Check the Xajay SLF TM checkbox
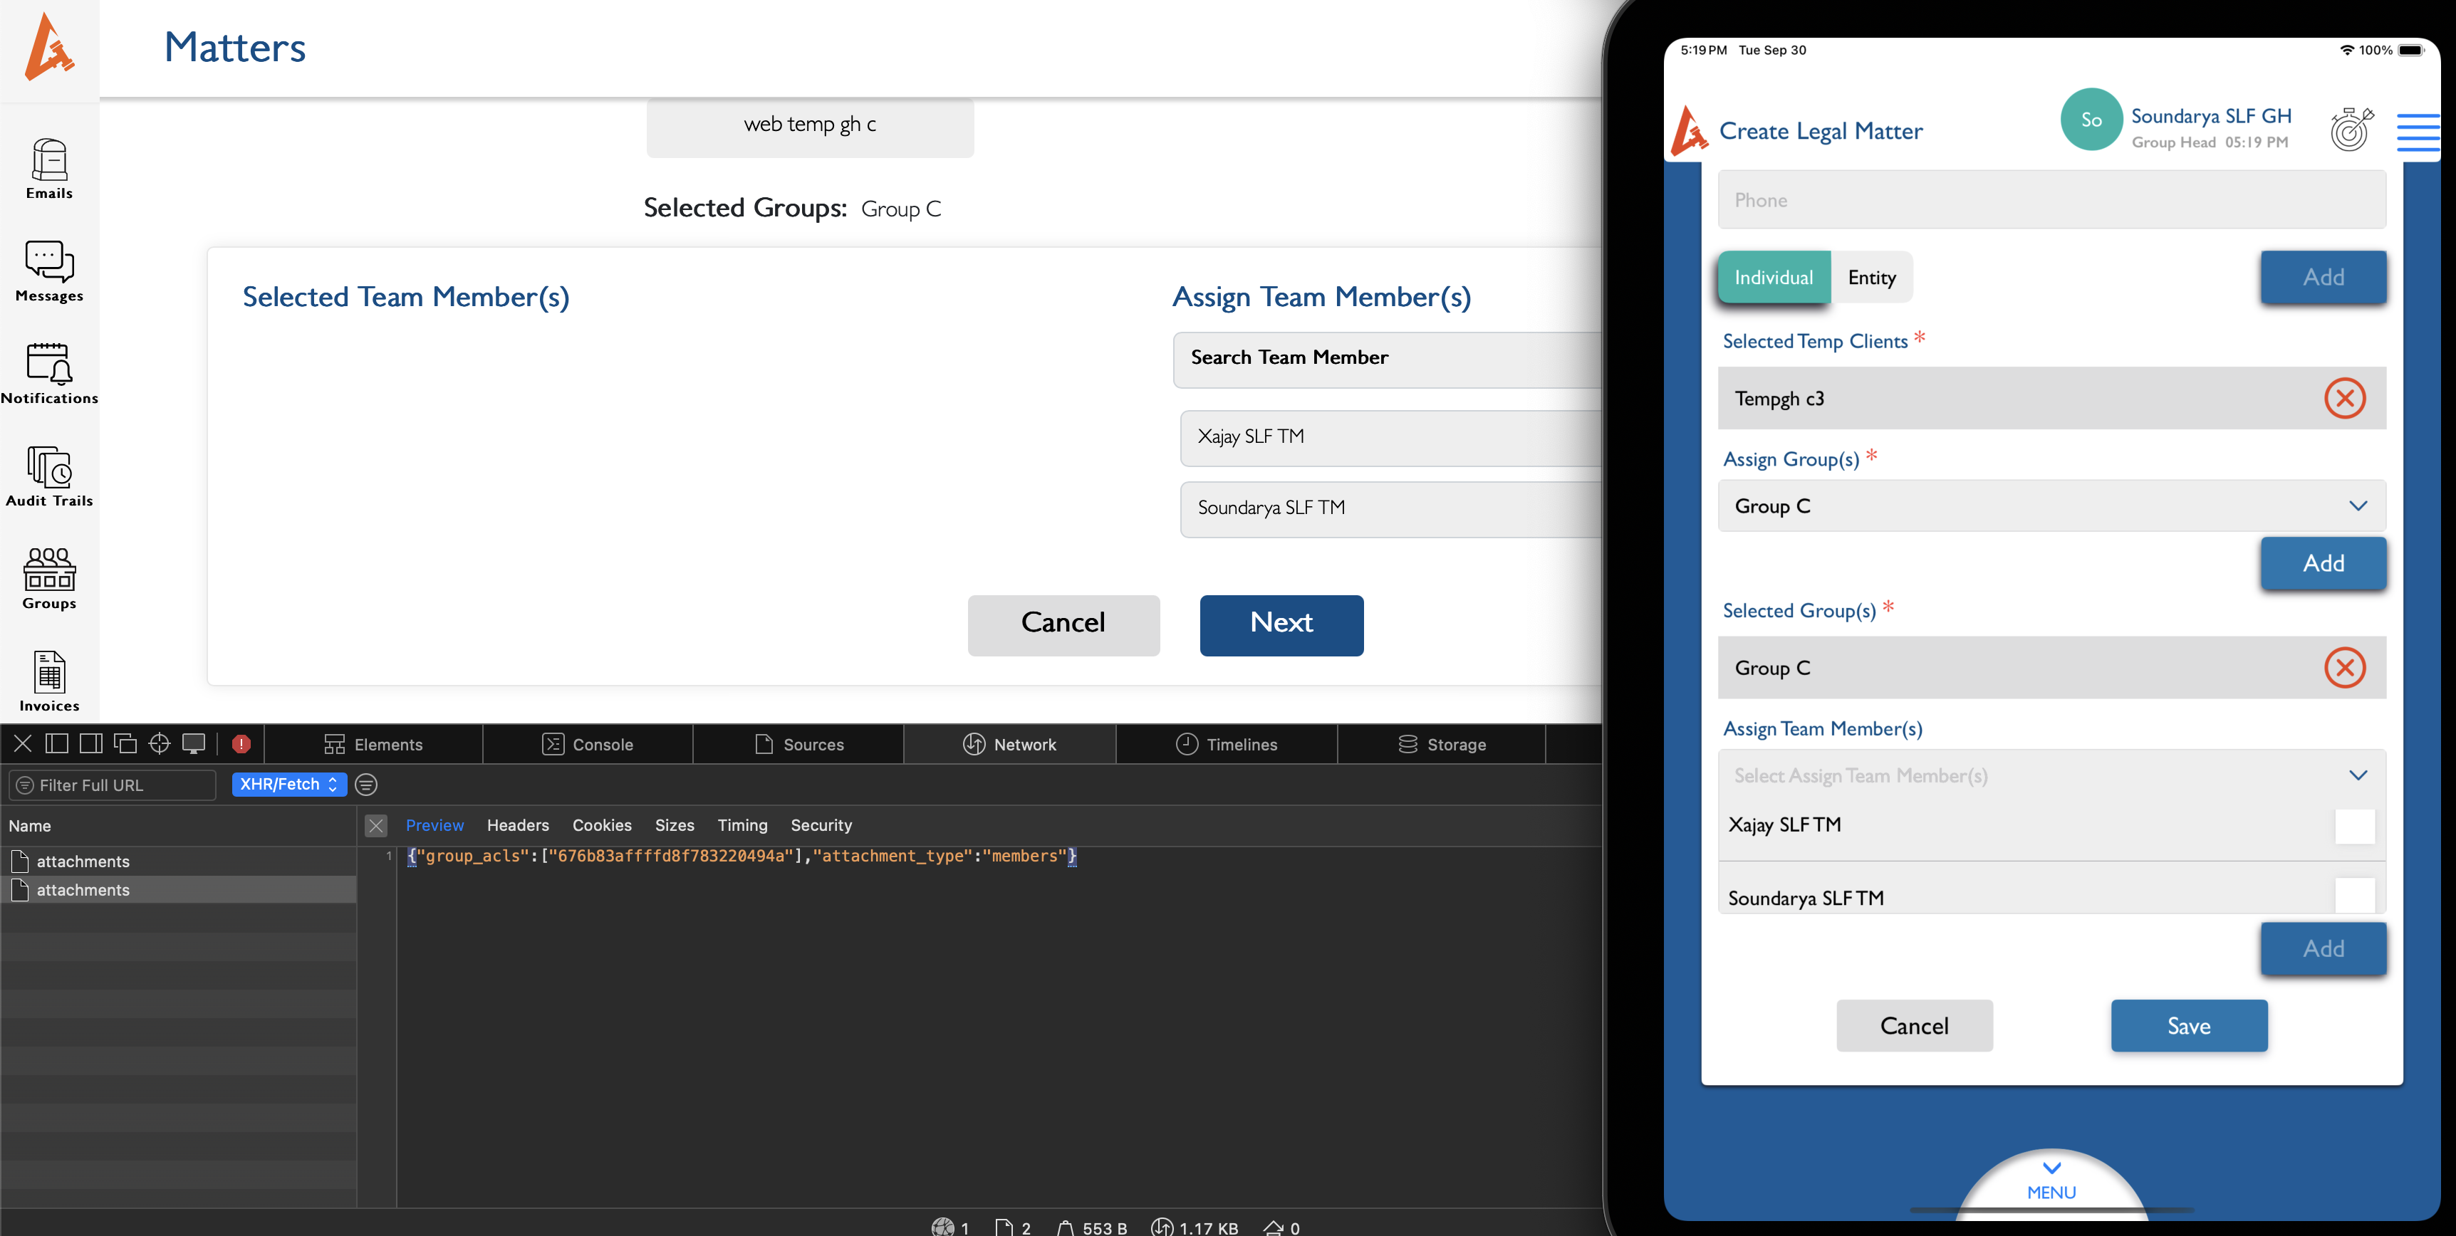The height and width of the screenshot is (1236, 2456). [2354, 825]
